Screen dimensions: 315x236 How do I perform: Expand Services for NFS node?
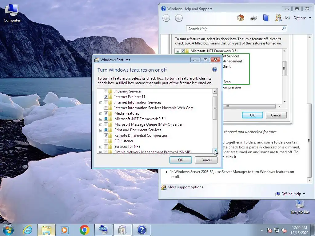(101, 147)
